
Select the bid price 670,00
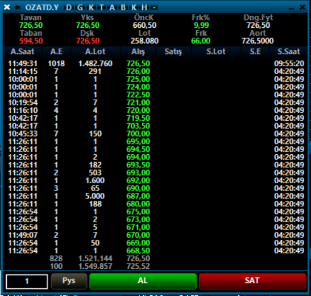138,235
